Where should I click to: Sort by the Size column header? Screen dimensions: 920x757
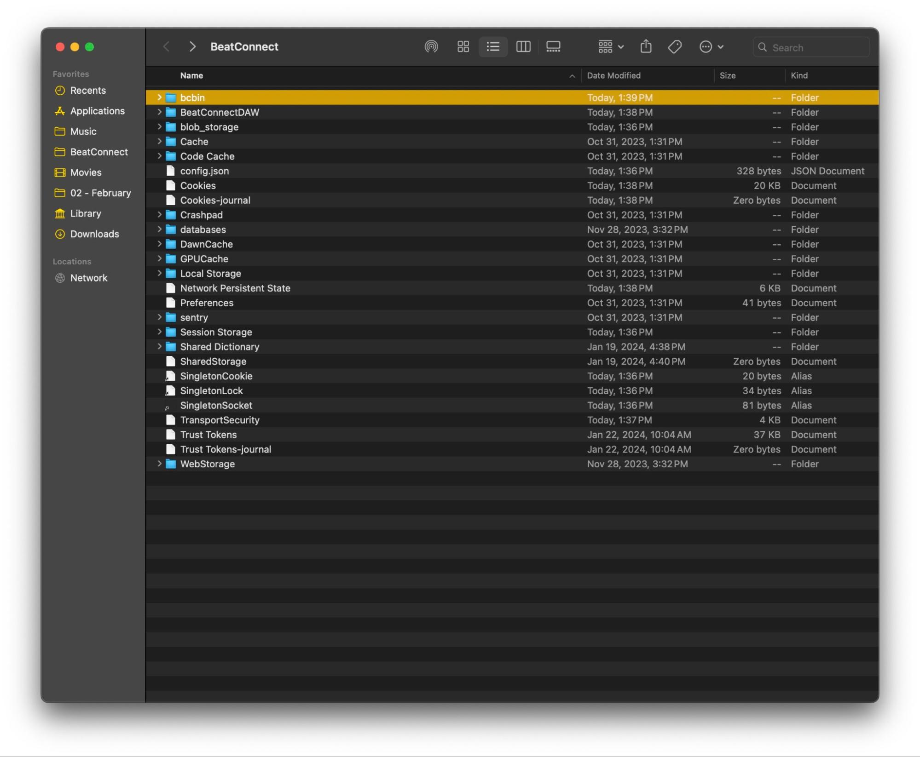(x=727, y=76)
